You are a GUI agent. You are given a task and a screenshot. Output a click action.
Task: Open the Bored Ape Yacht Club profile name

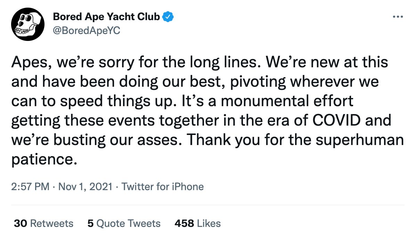[x=106, y=16]
